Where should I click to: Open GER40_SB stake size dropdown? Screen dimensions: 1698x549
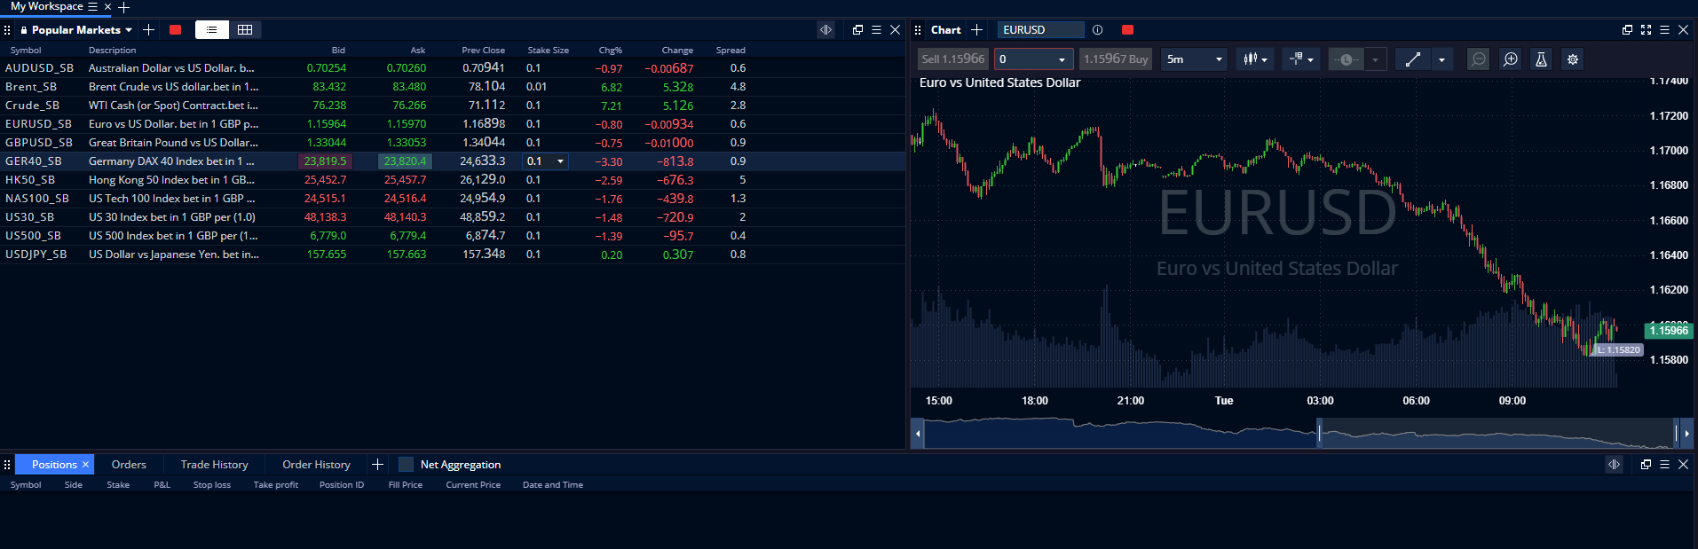point(560,161)
